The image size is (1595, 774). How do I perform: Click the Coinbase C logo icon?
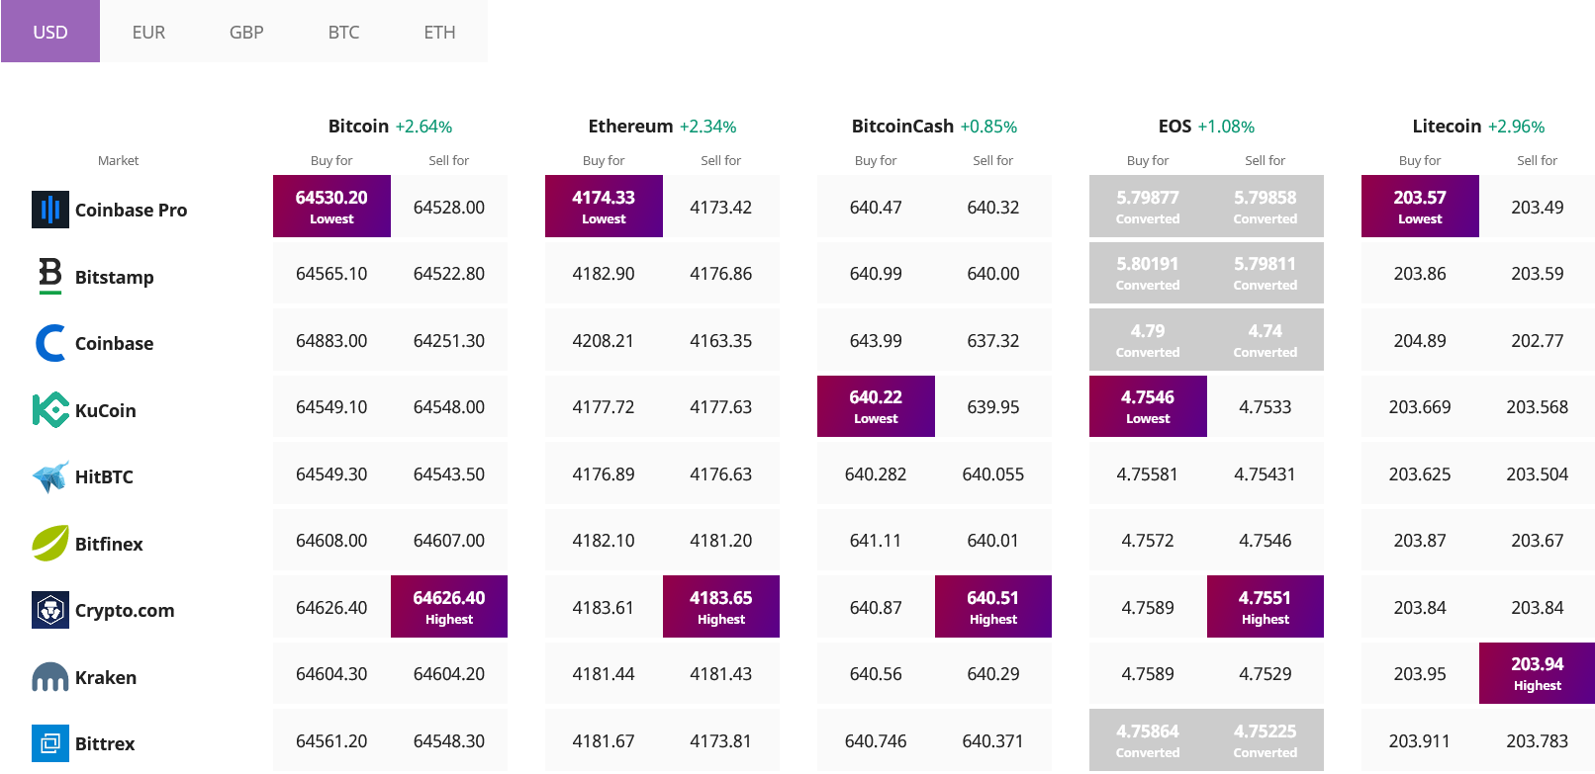tap(50, 343)
